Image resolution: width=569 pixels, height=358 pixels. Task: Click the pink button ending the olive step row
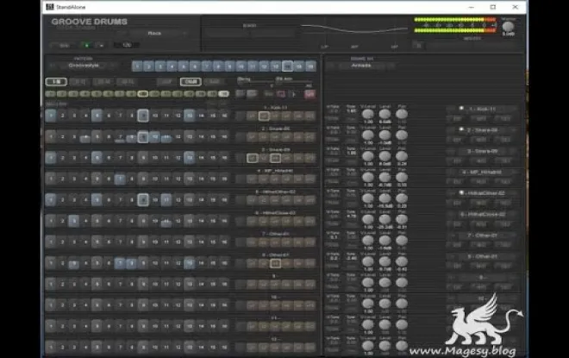(x=310, y=94)
